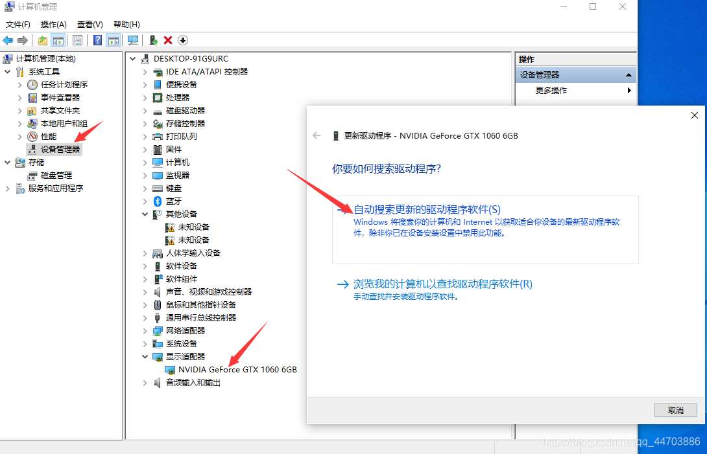The image size is (707, 454).
Task: Click the Disable device down-arrow icon
Action: point(183,41)
